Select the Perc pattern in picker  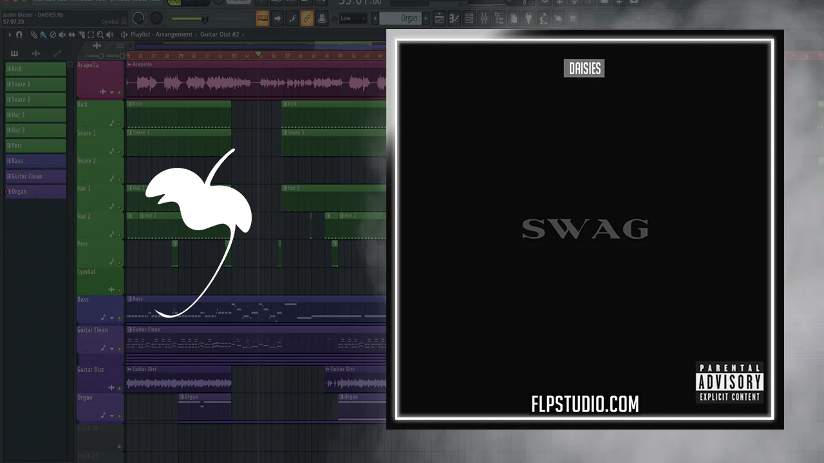pyautogui.click(x=36, y=146)
